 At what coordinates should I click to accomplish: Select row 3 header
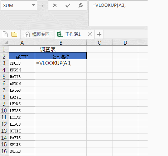pyautogui.click(x=5, y=63)
